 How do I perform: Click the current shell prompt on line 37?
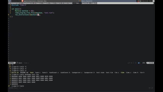coord(18,86)
